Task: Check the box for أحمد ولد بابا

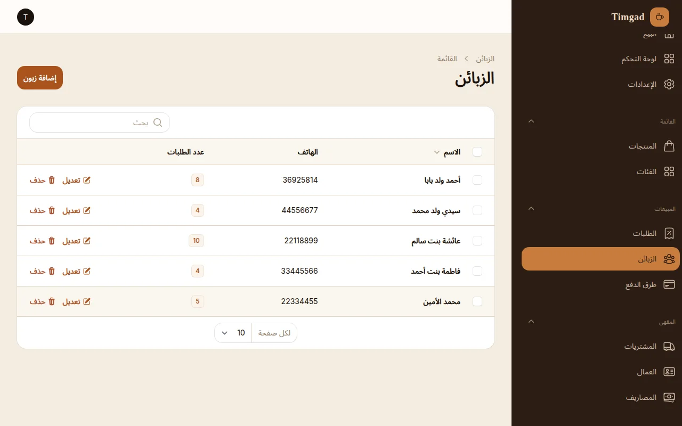Action: pos(477,180)
